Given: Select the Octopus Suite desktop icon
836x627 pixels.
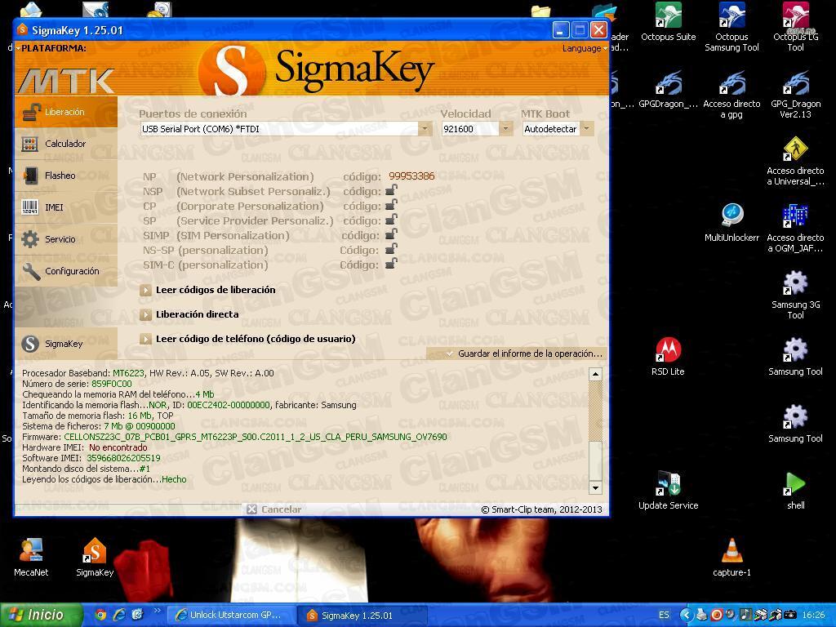Looking at the screenshot, I should pyautogui.click(x=668, y=22).
